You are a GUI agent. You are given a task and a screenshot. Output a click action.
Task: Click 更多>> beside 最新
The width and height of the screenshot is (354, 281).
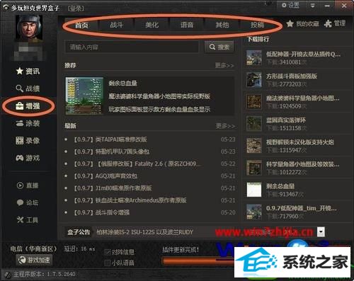click(225, 126)
